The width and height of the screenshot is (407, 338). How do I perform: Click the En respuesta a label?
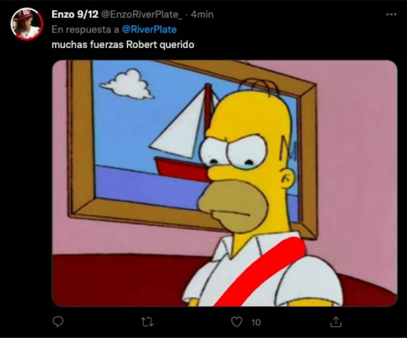(85, 29)
